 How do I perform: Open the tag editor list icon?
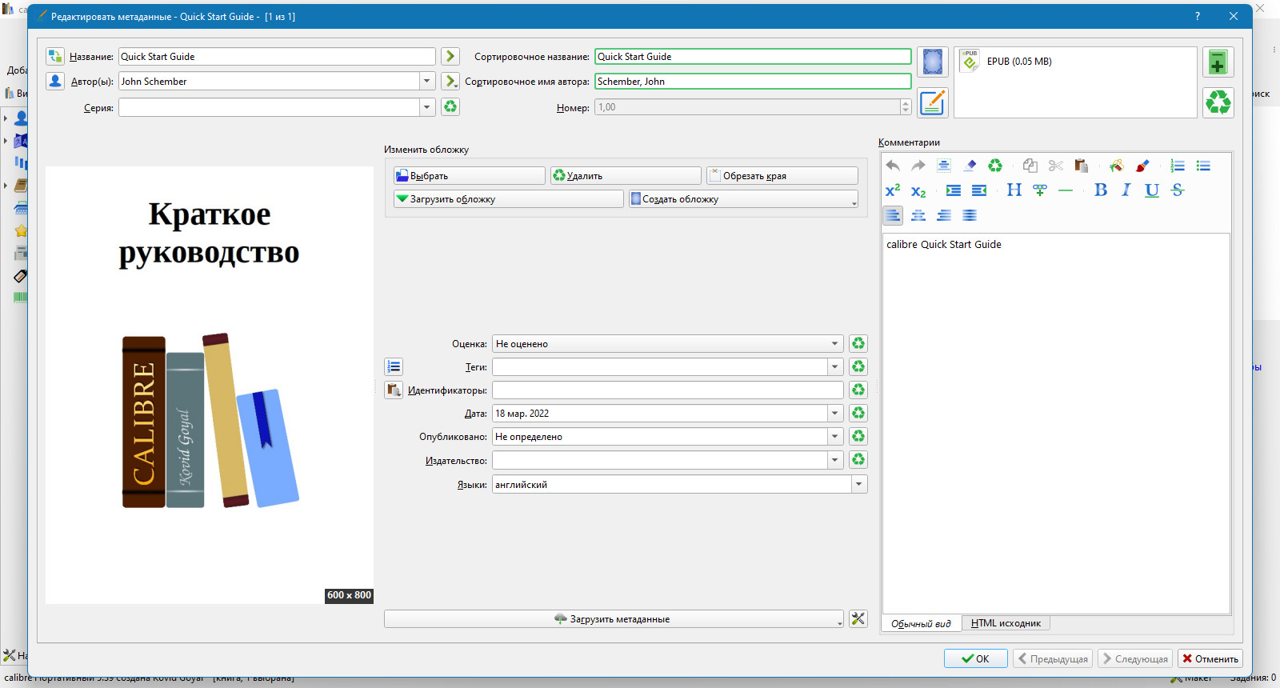click(394, 366)
